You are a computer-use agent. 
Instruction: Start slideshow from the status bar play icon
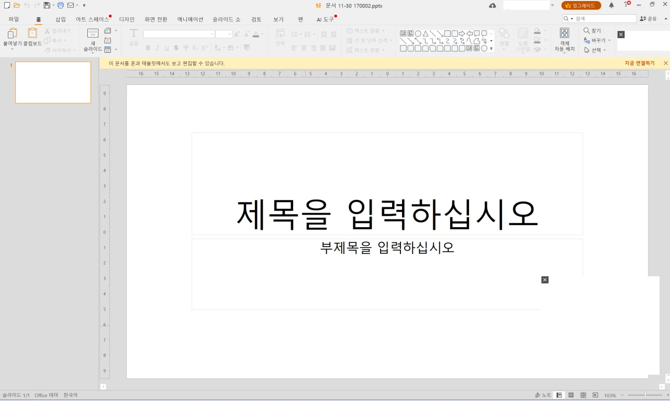(x=596, y=395)
